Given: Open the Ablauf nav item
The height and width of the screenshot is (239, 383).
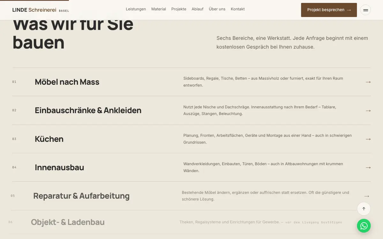Looking at the screenshot, I should pyautogui.click(x=198, y=9).
